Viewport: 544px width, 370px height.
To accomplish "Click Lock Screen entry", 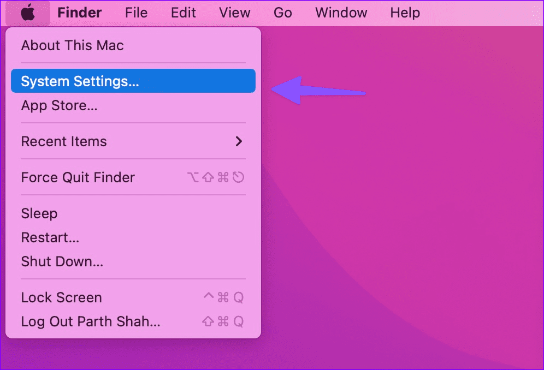I will point(133,297).
